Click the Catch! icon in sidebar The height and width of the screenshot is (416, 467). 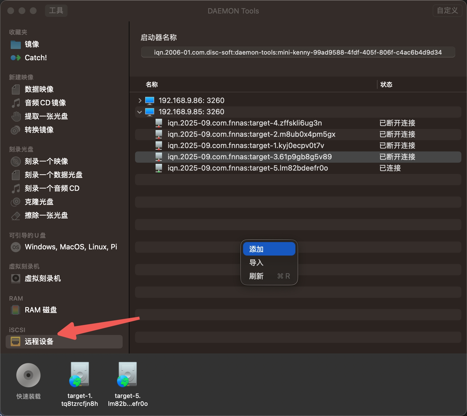[16, 58]
